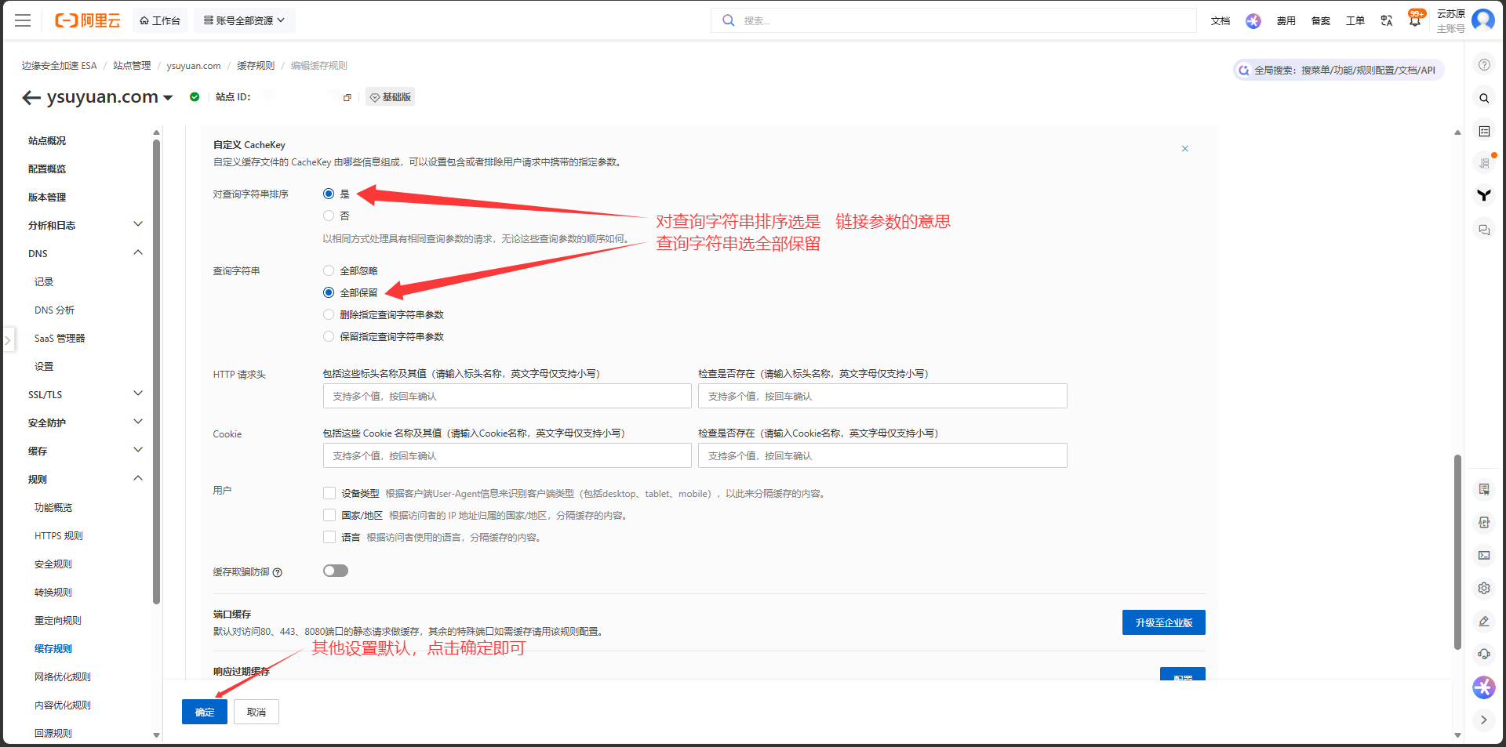Open the user avatar account menu
The image size is (1506, 747).
click(1483, 20)
